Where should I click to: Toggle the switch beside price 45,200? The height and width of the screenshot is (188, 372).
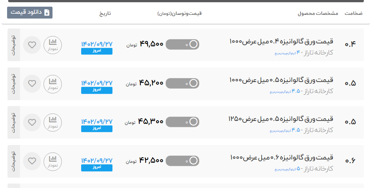click(182, 83)
